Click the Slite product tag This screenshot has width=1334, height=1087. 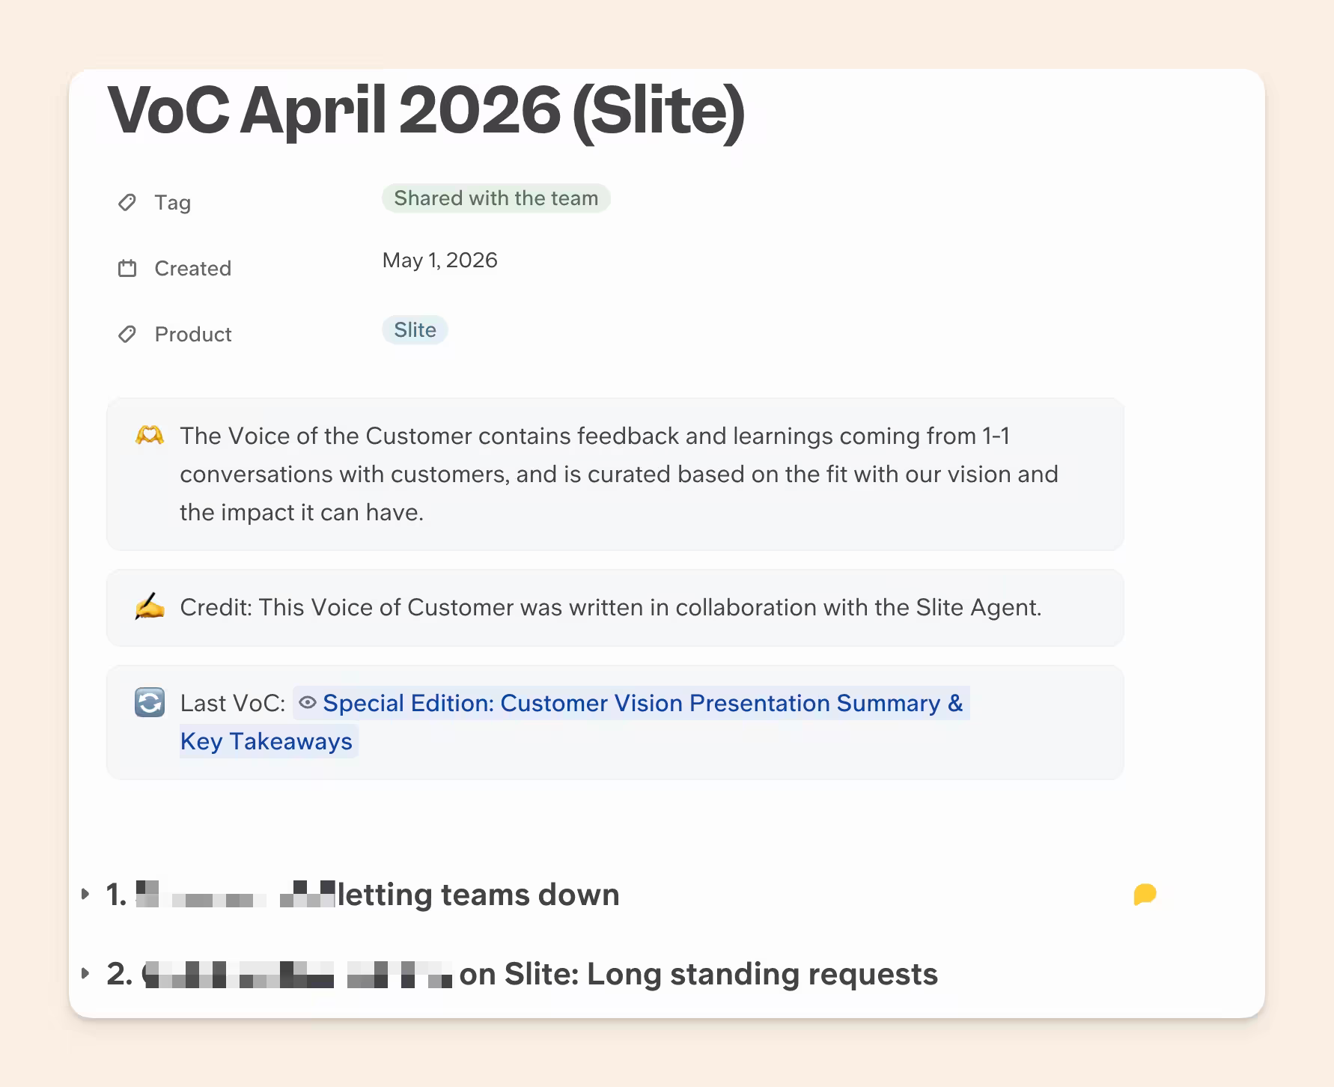(415, 330)
